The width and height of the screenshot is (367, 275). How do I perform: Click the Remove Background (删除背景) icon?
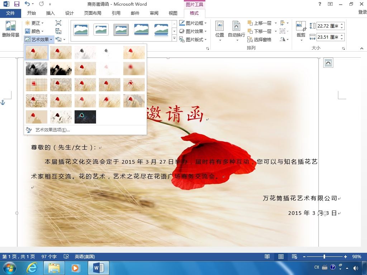[10, 29]
